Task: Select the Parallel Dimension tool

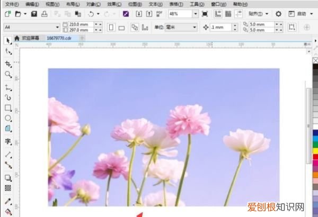Action: (8, 155)
